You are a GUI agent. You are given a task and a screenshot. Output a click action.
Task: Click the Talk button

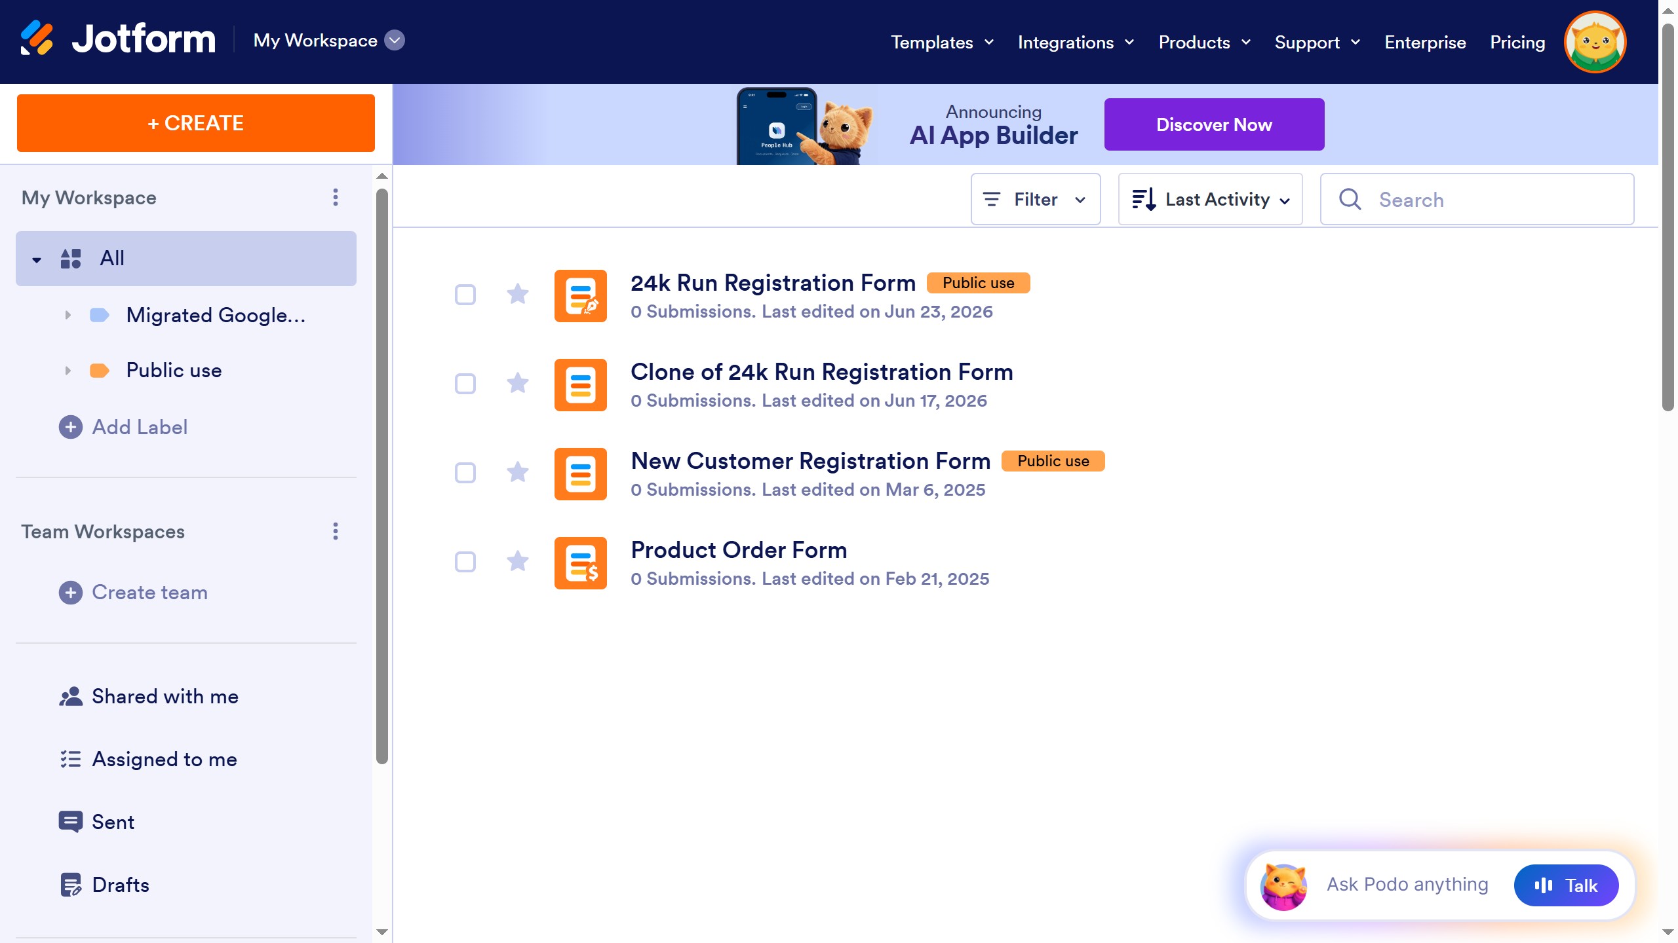click(x=1566, y=885)
